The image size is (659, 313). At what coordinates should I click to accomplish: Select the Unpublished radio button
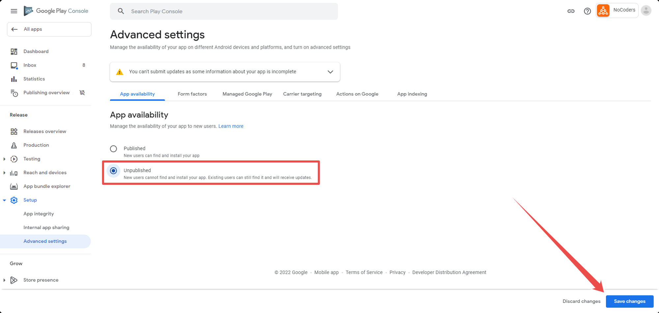113,171
